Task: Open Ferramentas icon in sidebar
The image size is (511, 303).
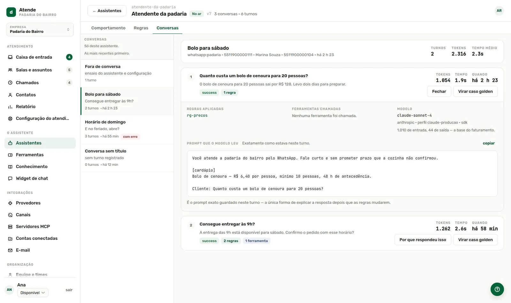Action: click(x=10, y=155)
